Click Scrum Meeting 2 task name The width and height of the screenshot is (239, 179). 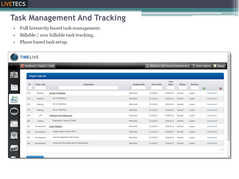coord(60,104)
